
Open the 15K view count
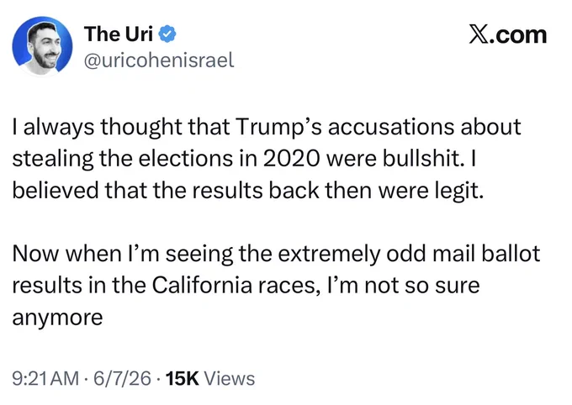pyautogui.click(x=183, y=378)
